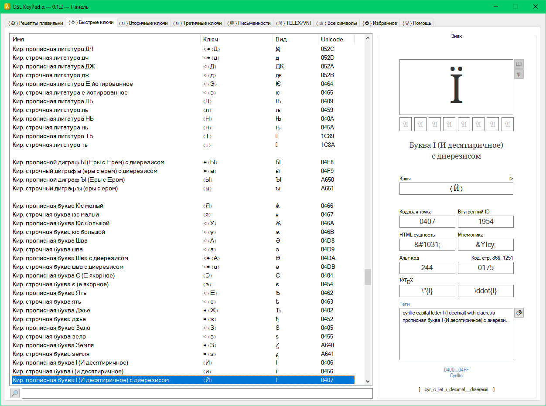This screenshot has height=406, width=546.
Task: Click the scrollbar up arrow
Action: click(368, 38)
